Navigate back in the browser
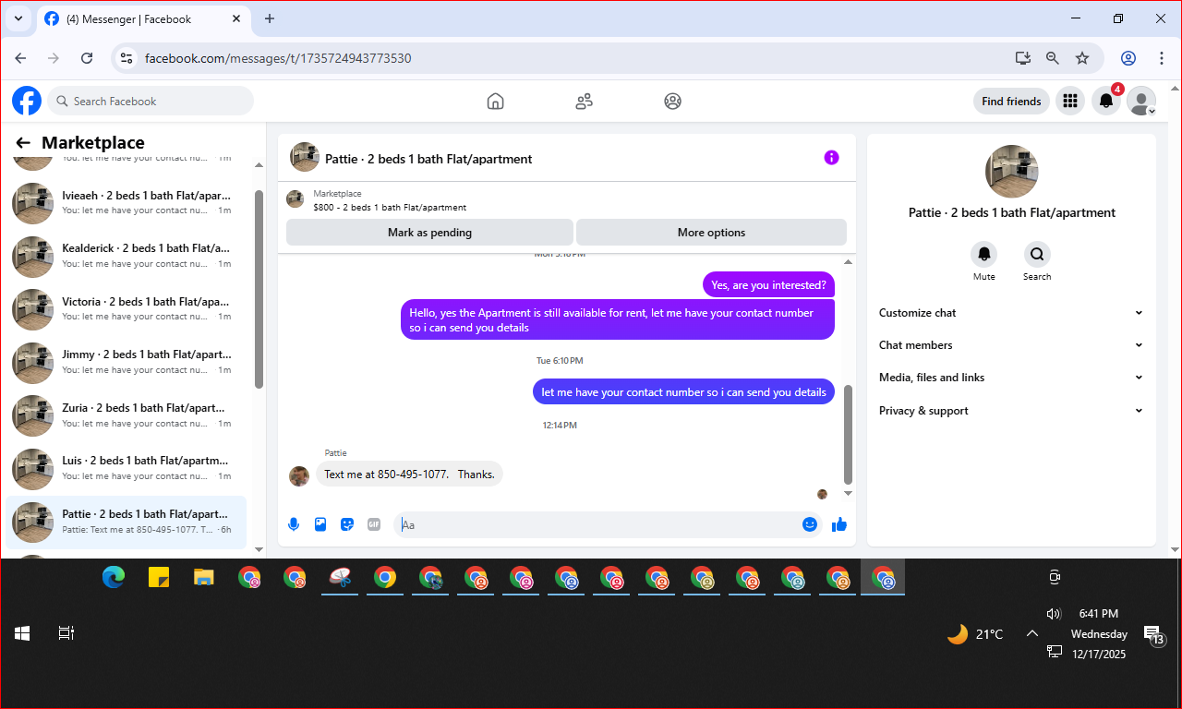This screenshot has height=709, width=1182. click(20, 58)
